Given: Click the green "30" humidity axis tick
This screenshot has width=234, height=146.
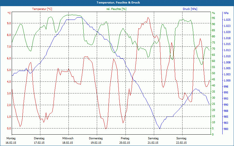Looking at the screenshot, I should click(x=214, y=98).
